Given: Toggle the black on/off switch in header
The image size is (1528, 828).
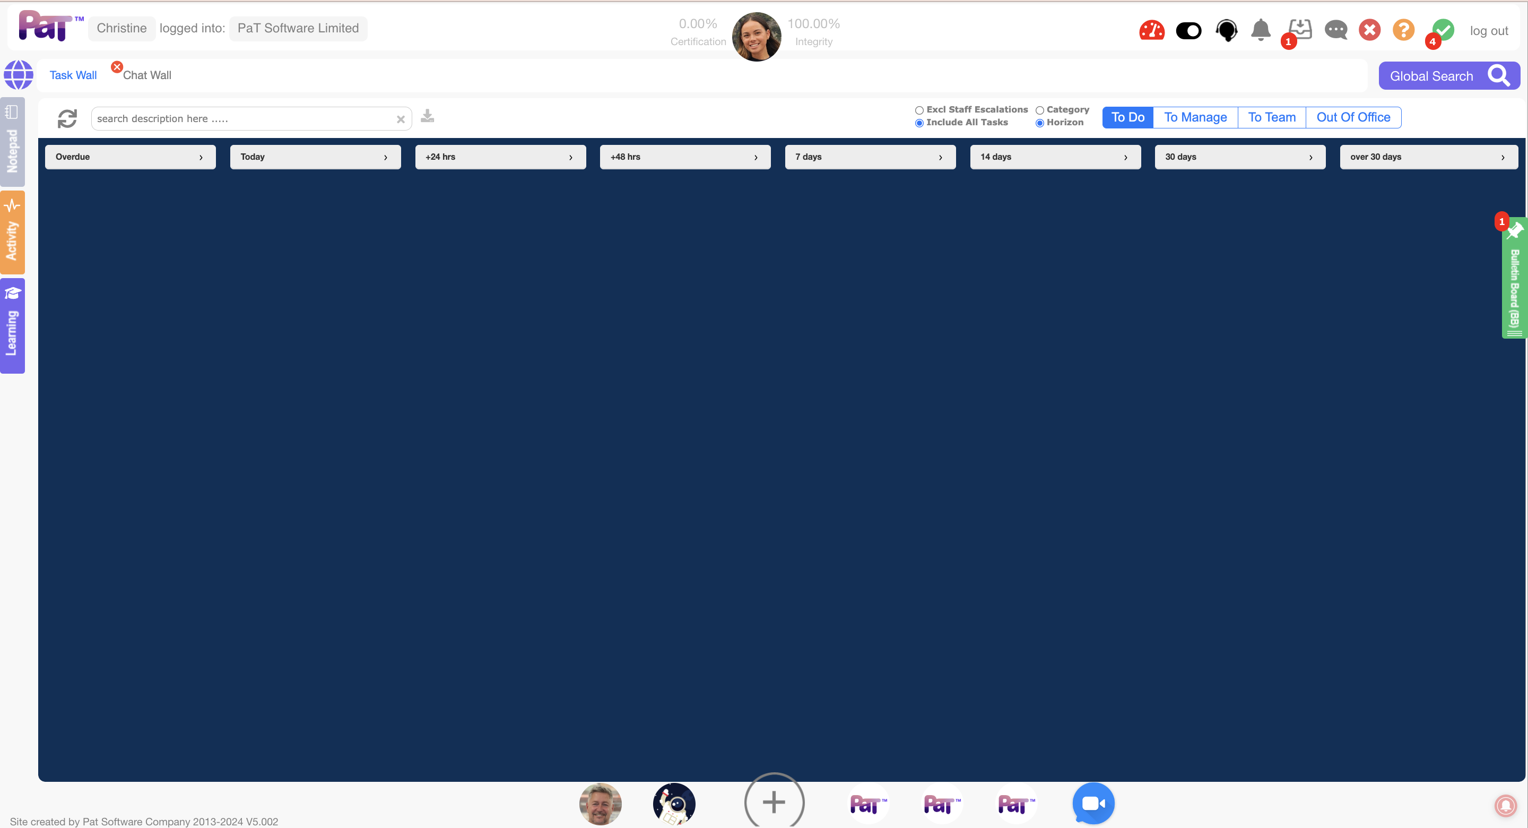Looking at the screenshot, I should (x=1188, y=30).
